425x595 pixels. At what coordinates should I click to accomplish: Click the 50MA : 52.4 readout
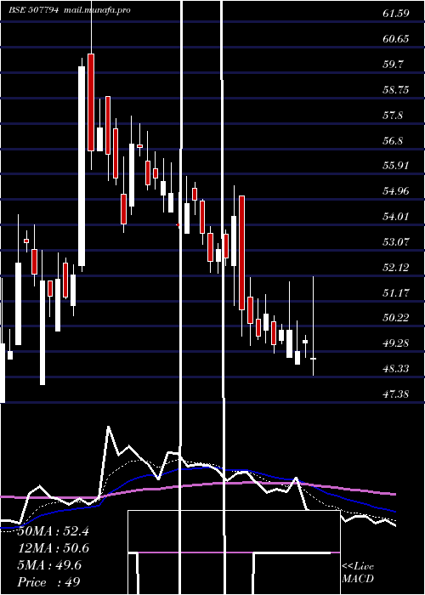(x=53, y=531)
